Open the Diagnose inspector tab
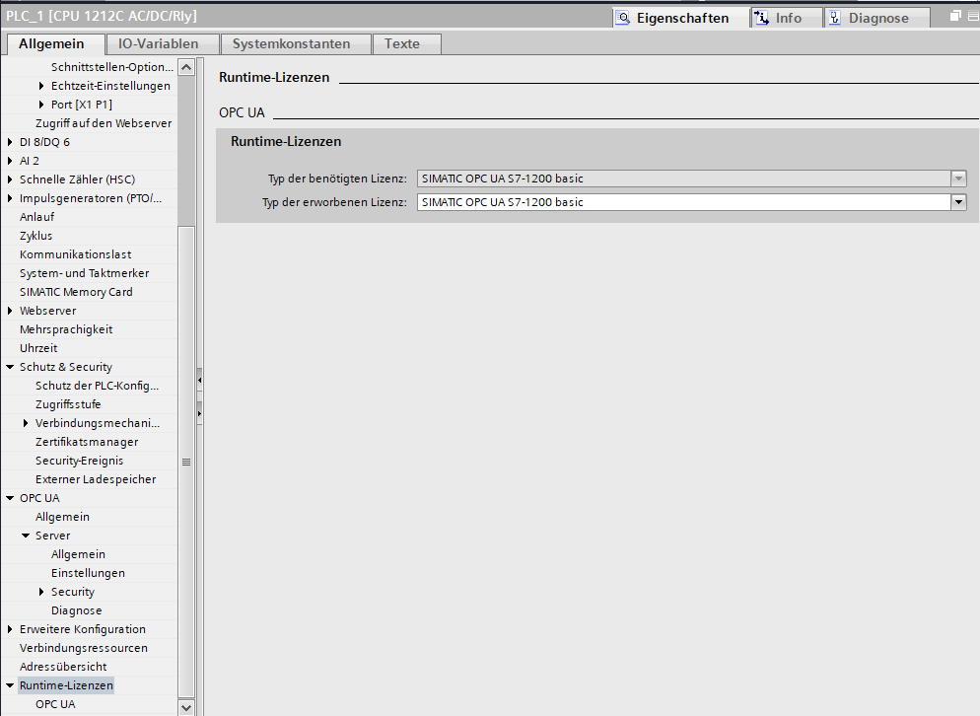The image size is (980, 716). pos(876,18)
